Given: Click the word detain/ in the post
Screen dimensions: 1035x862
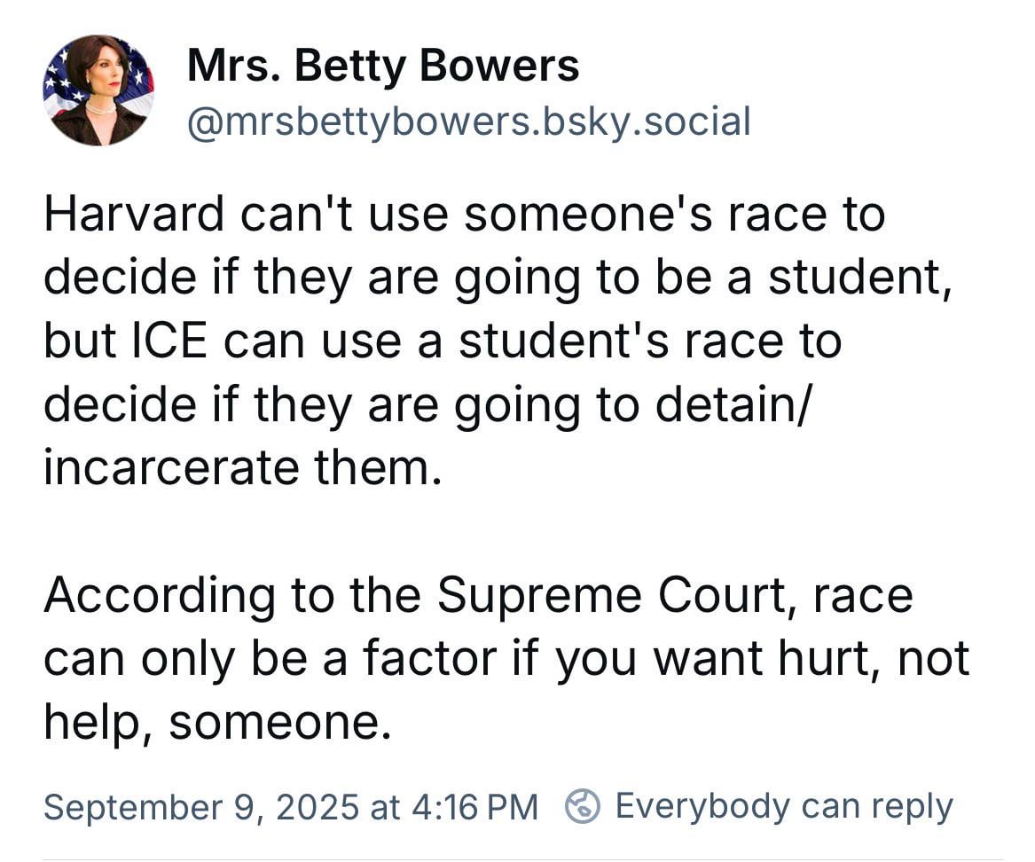Looking at the screenshot, I should 731,404.
